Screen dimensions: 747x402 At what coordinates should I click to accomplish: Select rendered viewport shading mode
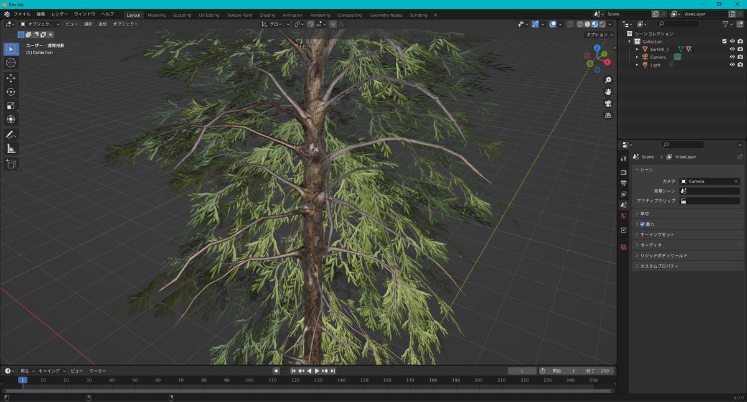coord(602,24)
